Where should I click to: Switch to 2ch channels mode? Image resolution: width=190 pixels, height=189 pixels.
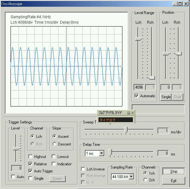point(145,180)
